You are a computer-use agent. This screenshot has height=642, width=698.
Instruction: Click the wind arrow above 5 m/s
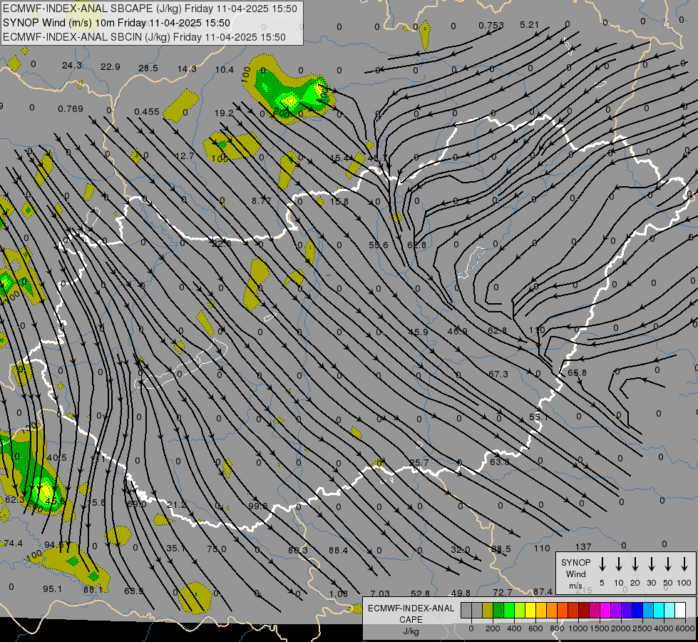(x=602, y=564)
